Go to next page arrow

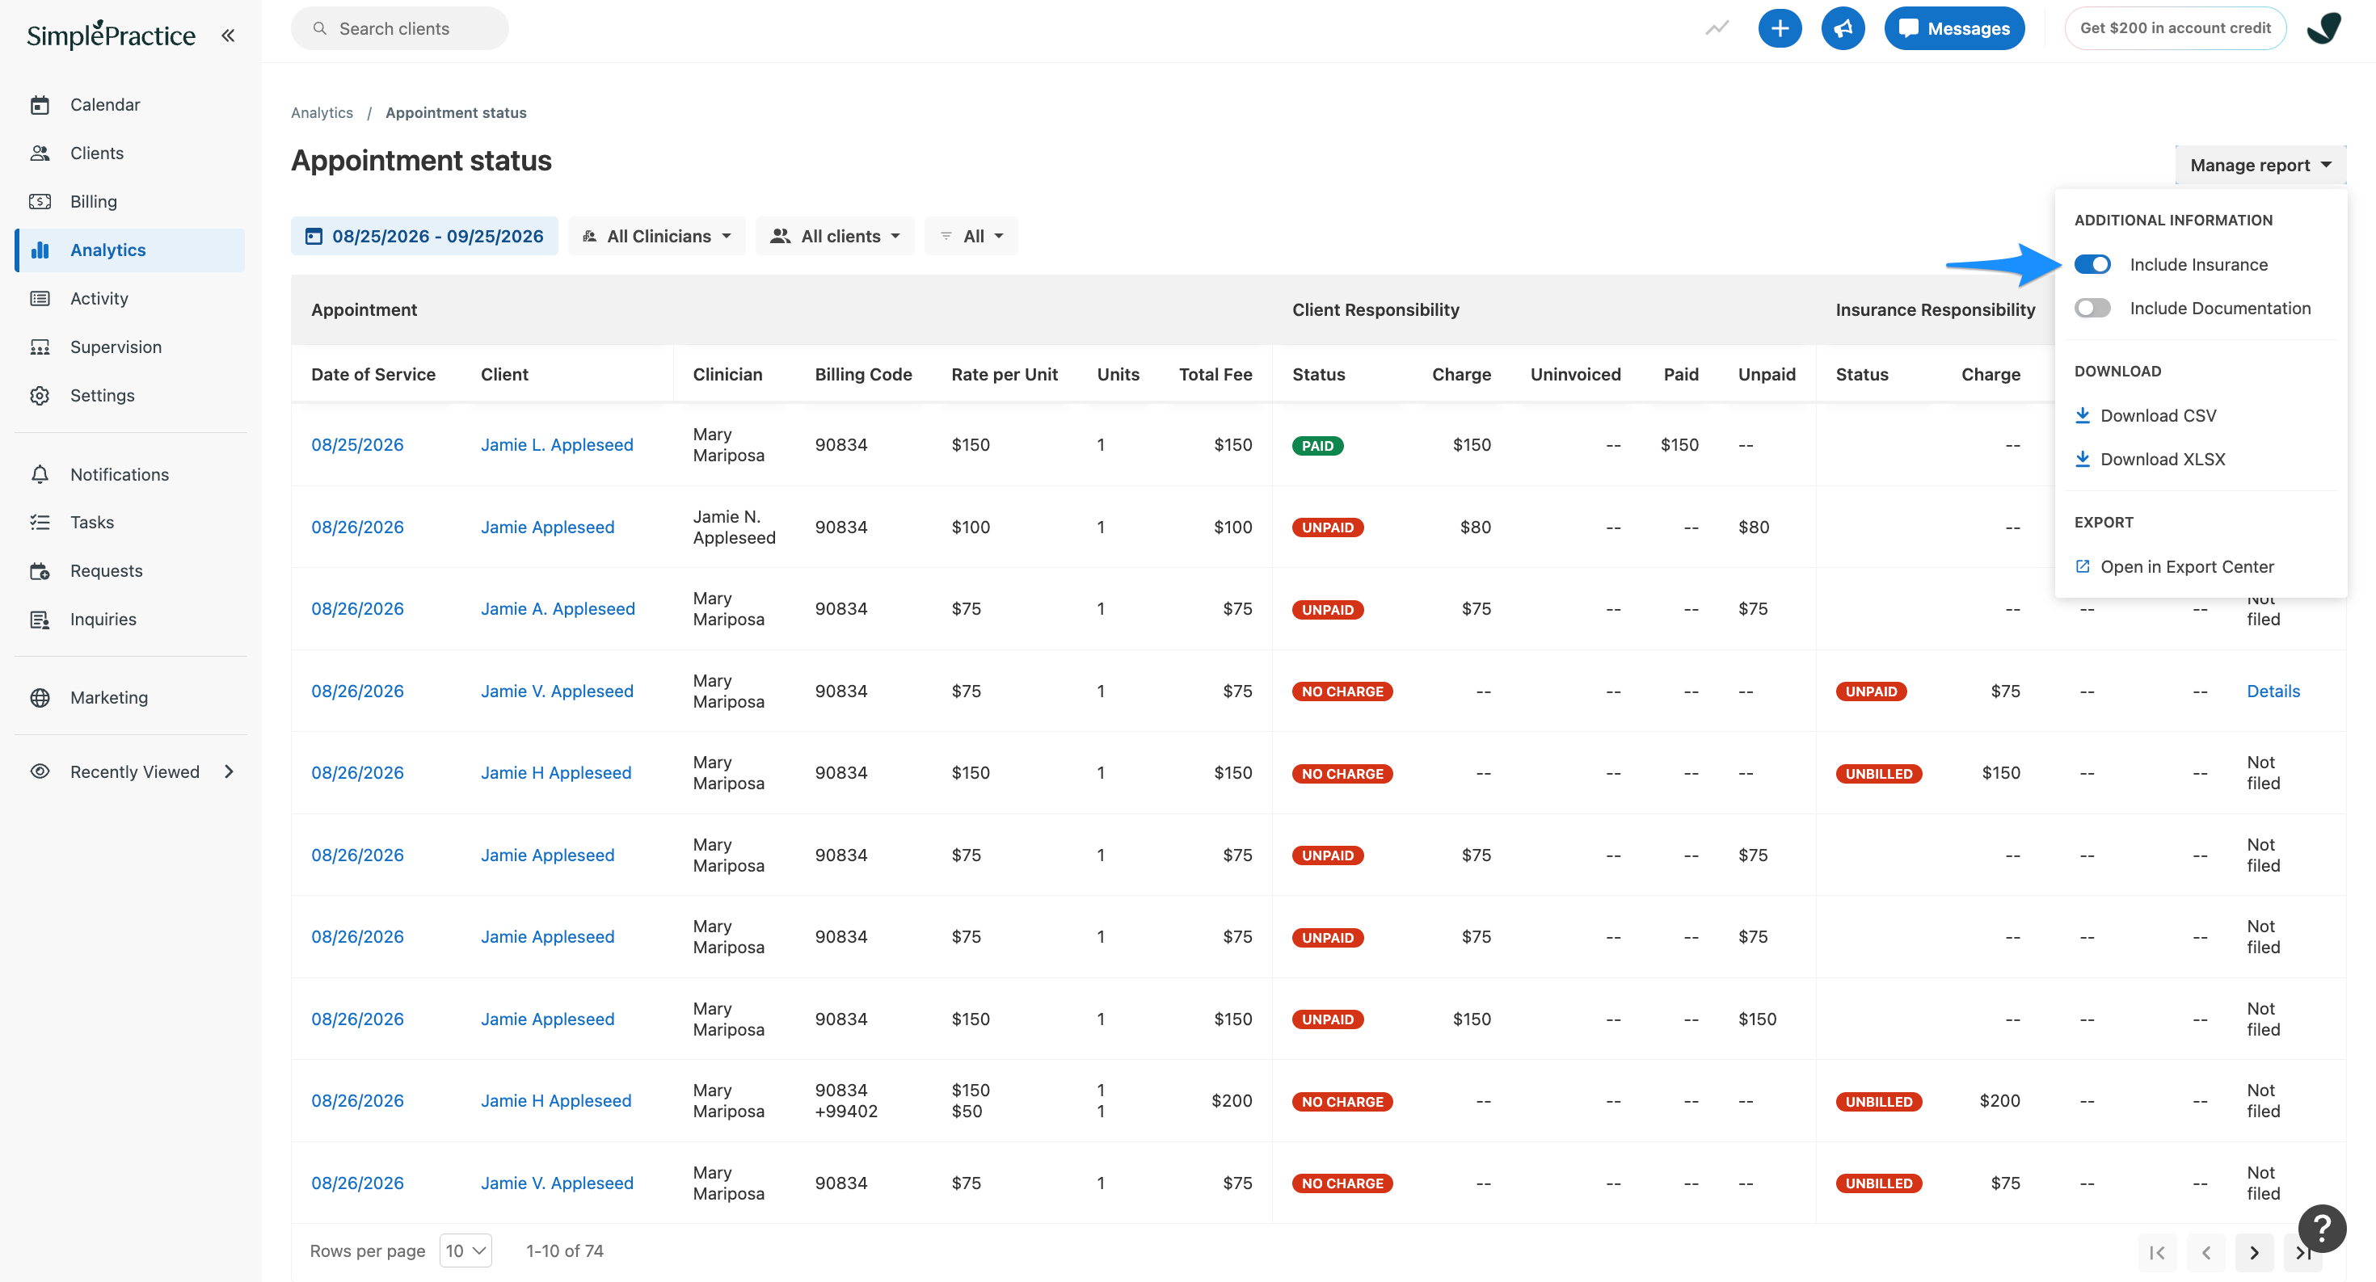coord(2254,1252)
